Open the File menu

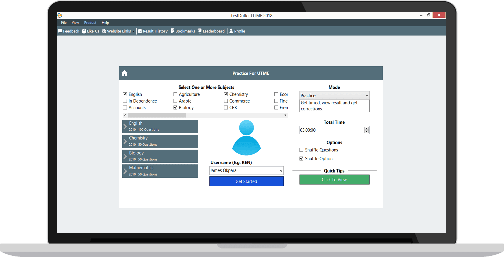(64, 23)
